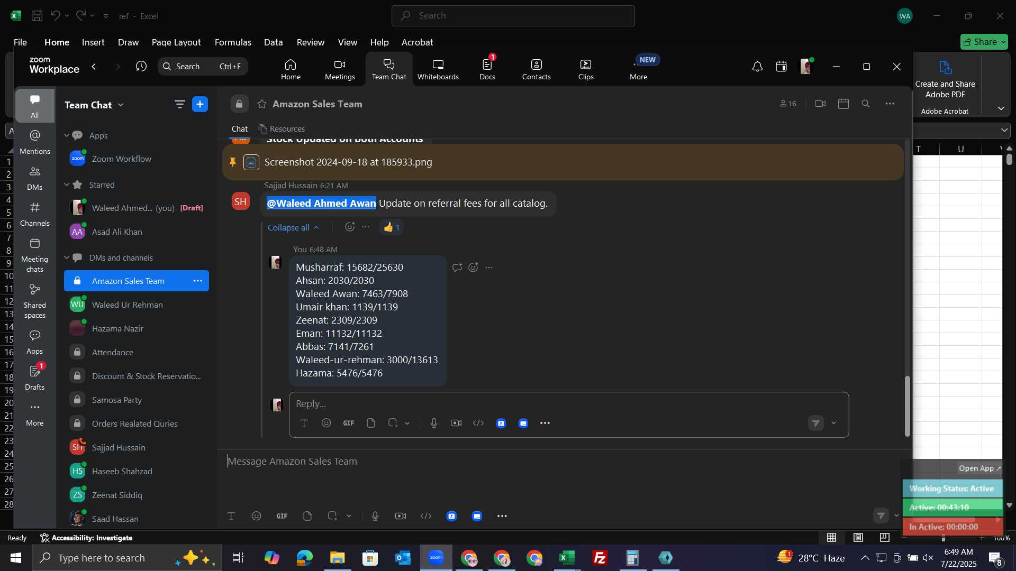Image resolution: width=1016 pixels, height=571 pixels.
Task: Click Open App in tracker widget
Action: [979, 468]
